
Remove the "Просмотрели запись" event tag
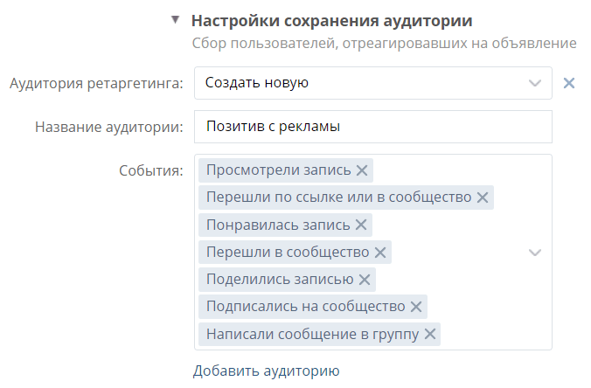point(362,170)
